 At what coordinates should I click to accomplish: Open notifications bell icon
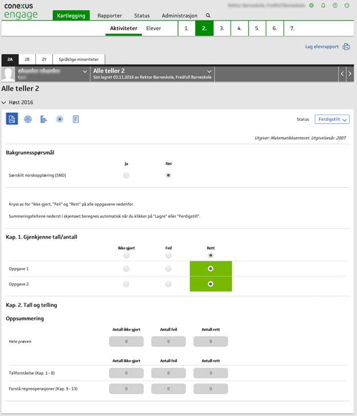coord(323,5)
